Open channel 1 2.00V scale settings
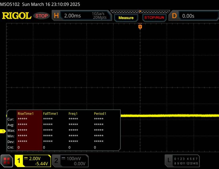The image size is (219, 169). (x=35, y=159)
